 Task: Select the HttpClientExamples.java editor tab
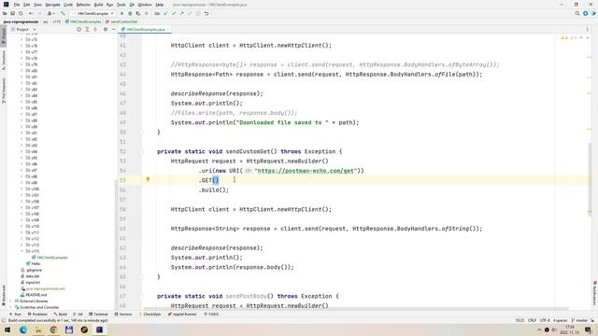146,29
